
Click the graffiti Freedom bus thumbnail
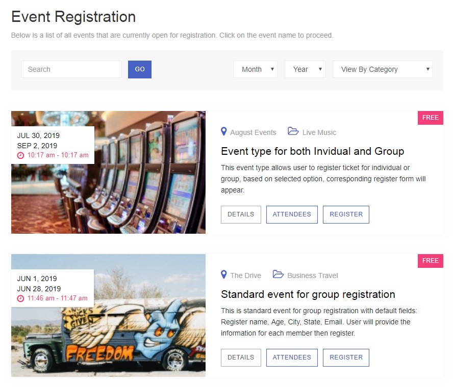(x=108, y=315)
